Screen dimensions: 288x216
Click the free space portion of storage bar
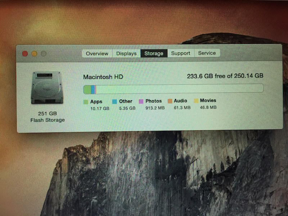180,89
